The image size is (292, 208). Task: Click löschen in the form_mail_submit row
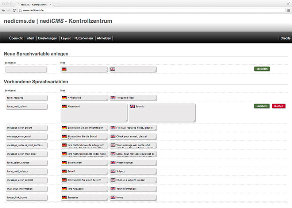click(278, 106)
